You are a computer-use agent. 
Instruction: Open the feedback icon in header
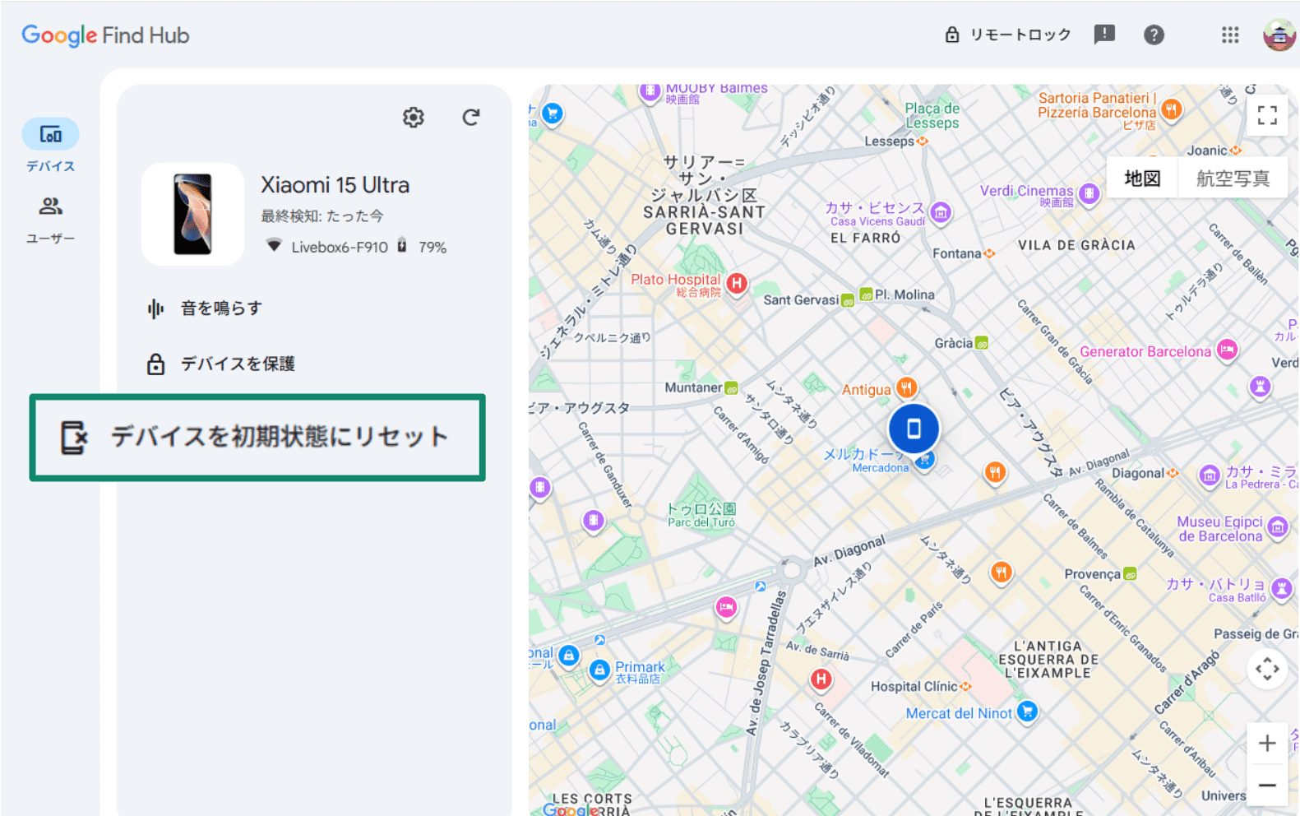pyautogui.click(x=1104, y=35)
